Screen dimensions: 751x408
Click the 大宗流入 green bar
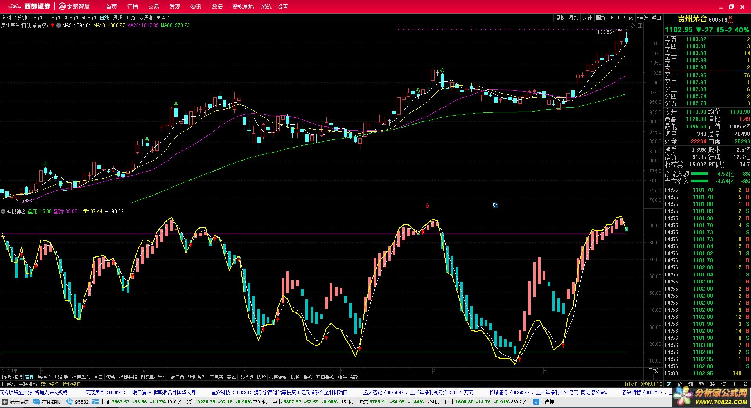(x=699, y=181)
